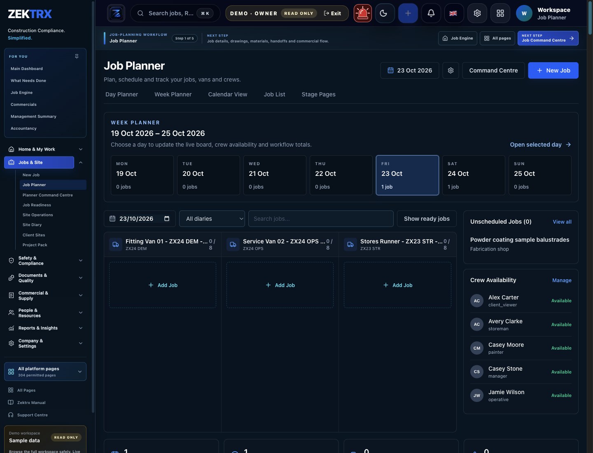Screen dimensions: 593x453
Task: Open the notifications bell
Action: [x=431, y=13]
